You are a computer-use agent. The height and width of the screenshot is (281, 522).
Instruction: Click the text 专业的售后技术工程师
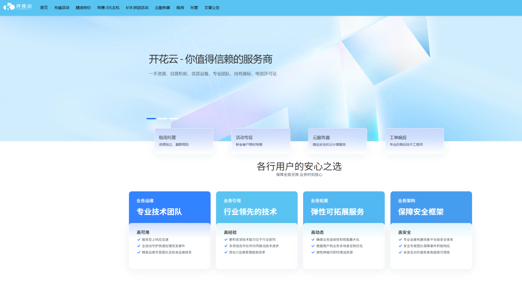coord(406,145)
